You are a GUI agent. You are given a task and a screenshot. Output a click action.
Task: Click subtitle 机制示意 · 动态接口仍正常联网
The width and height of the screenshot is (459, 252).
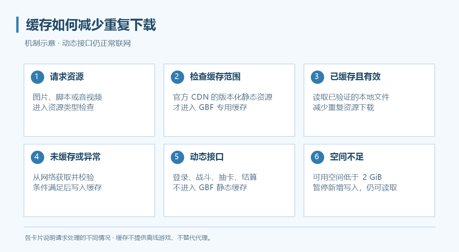click(78, 44)
